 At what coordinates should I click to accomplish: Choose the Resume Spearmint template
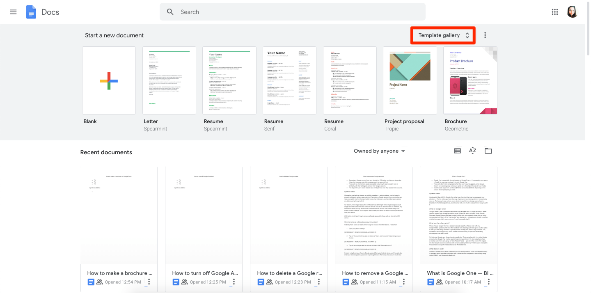[229, 80]
